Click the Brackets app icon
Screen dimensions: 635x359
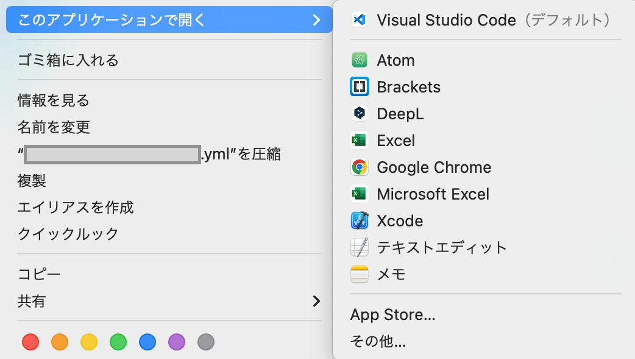tap(360, 87)
